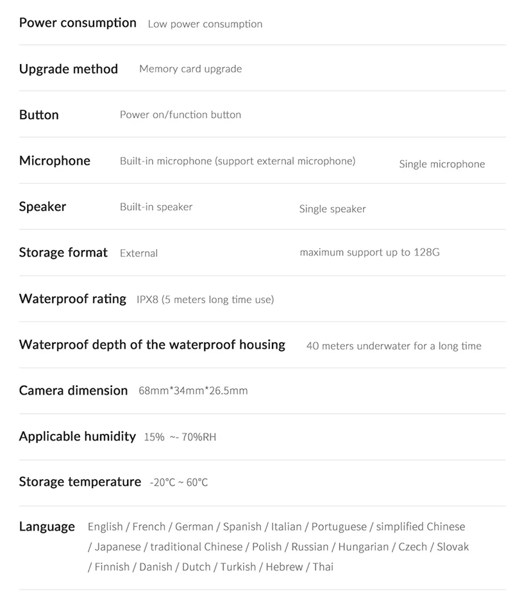The width and height of the screenshot is (513, 594).
Task: Click the Storage format label
Action: pyautogui.click(x=63, y=252)
